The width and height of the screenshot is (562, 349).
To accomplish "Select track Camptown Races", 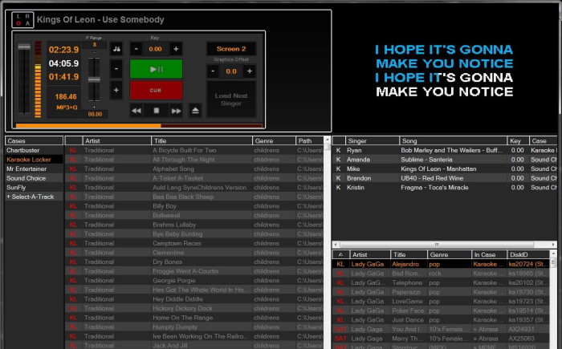I will pyautogui.click(x=194, y=243).
